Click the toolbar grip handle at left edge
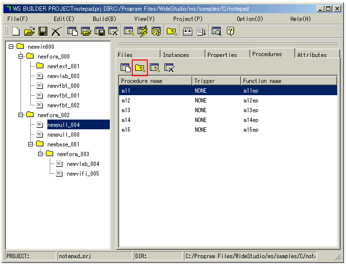This screenshot has width=346, height=264. tap(6, 31)
